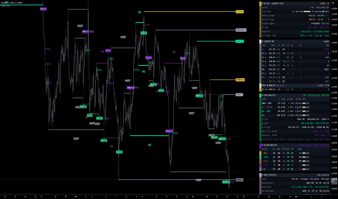Screen dimensions: 338x199
Task: Select the NY AM session row
Action: [x=295, y=161]
